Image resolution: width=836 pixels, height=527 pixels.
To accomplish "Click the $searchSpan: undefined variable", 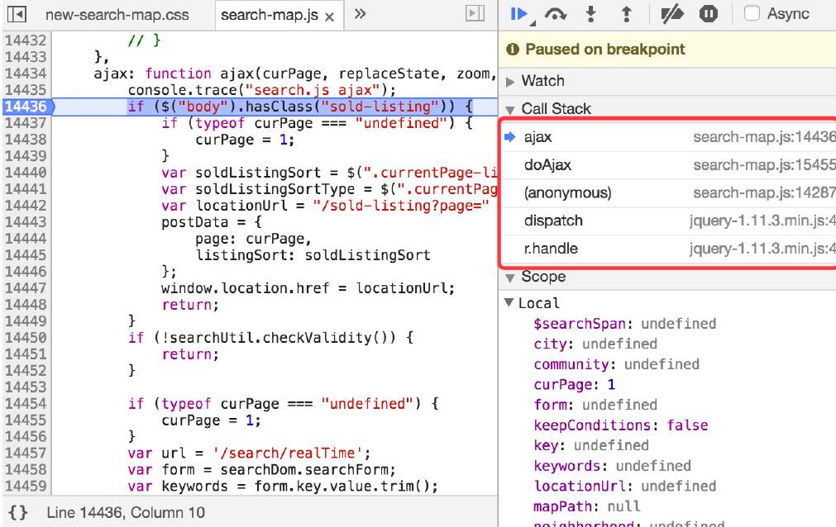I will pos(625,324).
